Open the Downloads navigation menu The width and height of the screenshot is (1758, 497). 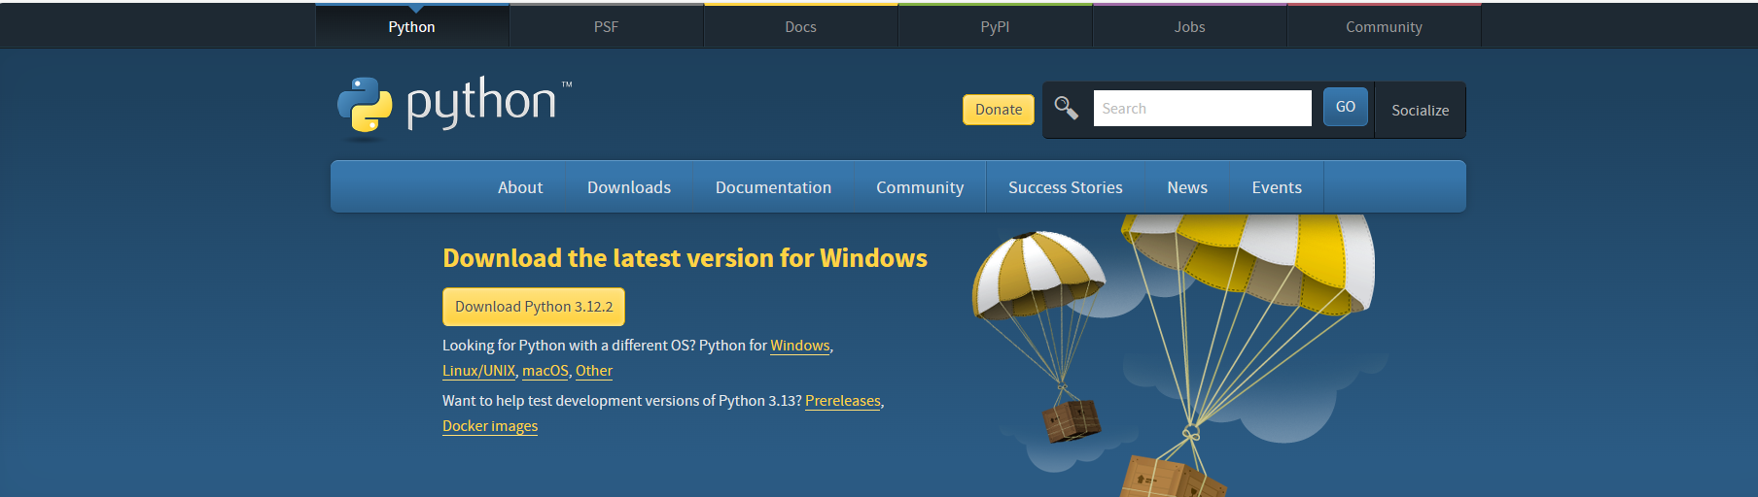(629, 187)
